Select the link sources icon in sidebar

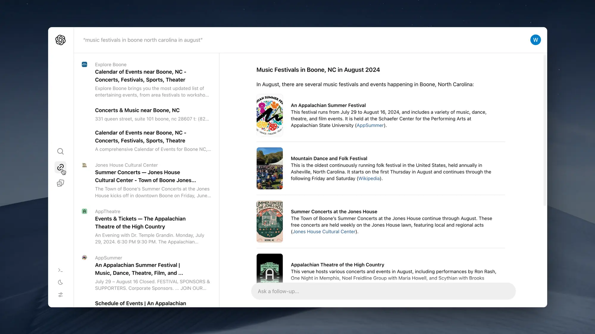pyautogui.click(x=60, y=167)
